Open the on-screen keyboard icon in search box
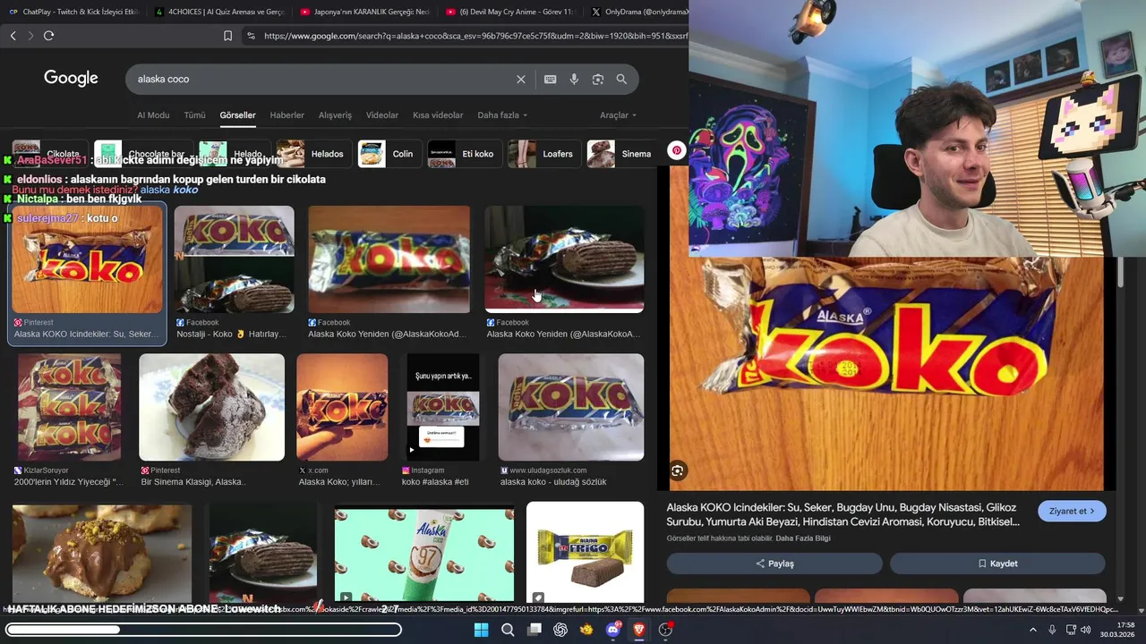Viewport: 1146px width, 644px height. (x=550, y=79)
